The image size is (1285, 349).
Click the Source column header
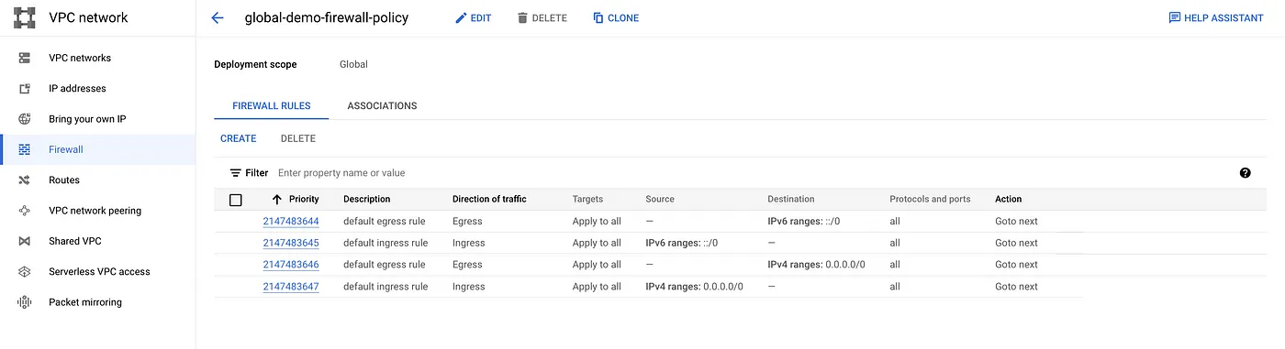pos(660,200)
